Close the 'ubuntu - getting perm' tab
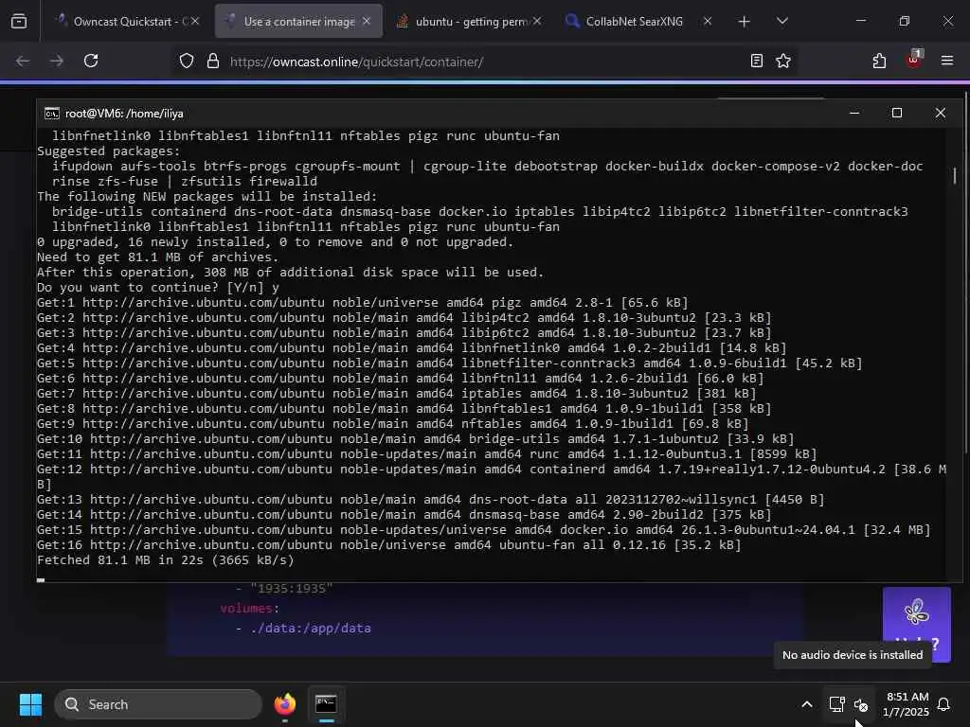 537,21
